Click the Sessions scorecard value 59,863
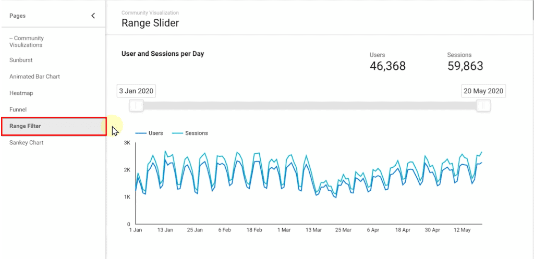This screenshot has width=534, height=259. tap(465, 66)
